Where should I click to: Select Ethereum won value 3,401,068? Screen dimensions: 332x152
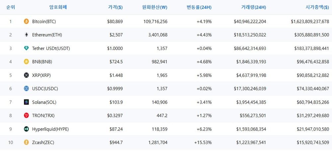click(x=158, y=35)
